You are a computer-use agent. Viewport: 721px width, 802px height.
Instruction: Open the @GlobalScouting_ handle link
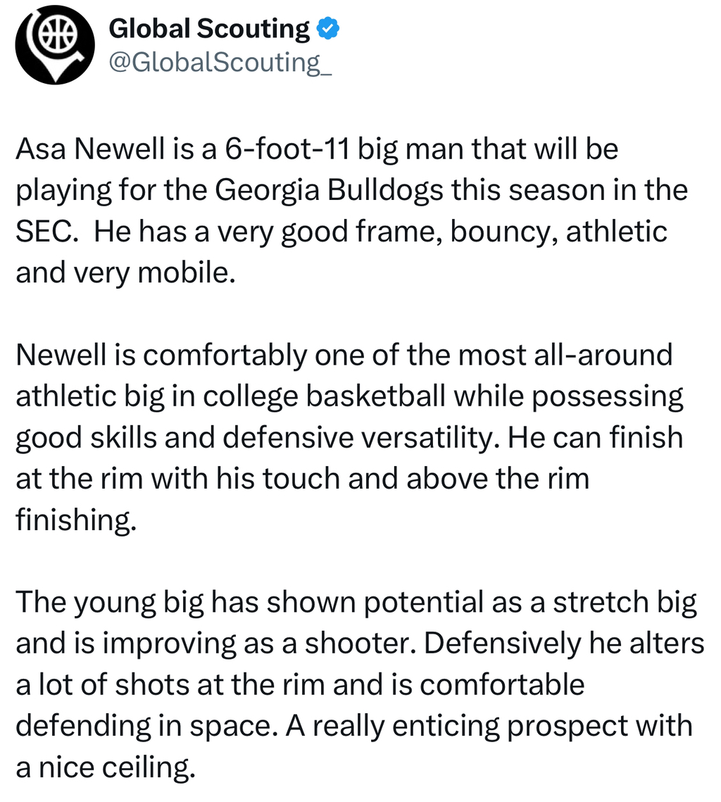(x=220, y=63)
